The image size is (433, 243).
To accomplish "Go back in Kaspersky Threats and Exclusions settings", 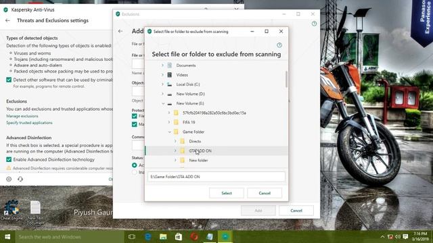I will coord(7,20).
